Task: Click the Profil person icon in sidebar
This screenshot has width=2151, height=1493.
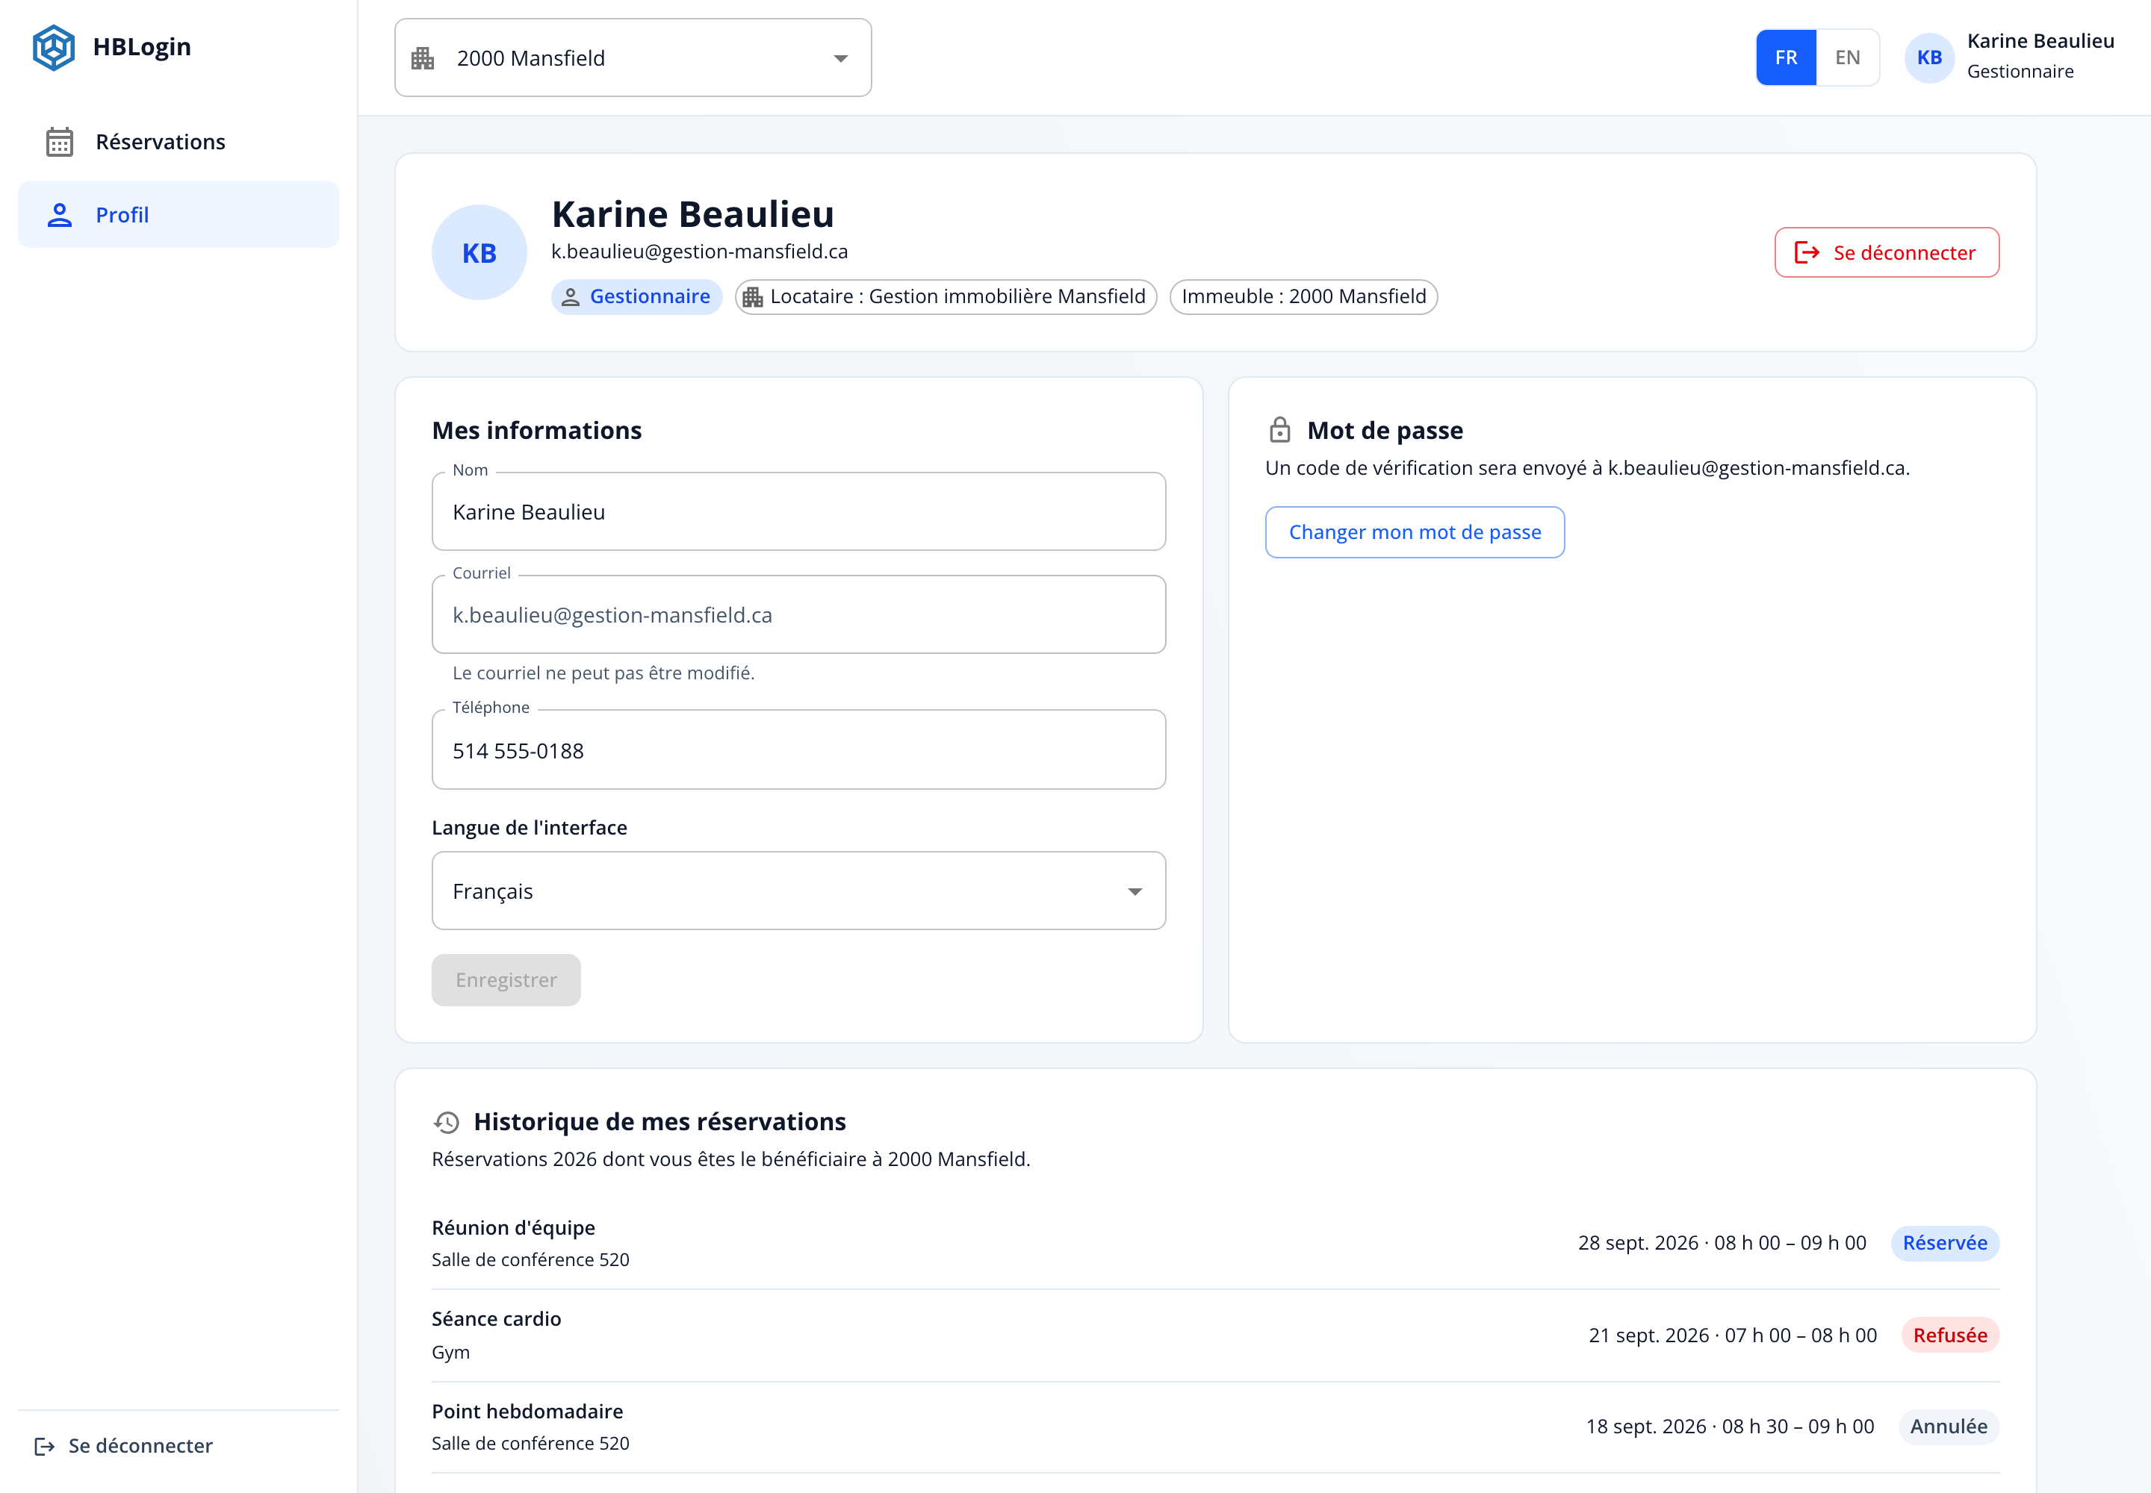Action: coord(60,215)
